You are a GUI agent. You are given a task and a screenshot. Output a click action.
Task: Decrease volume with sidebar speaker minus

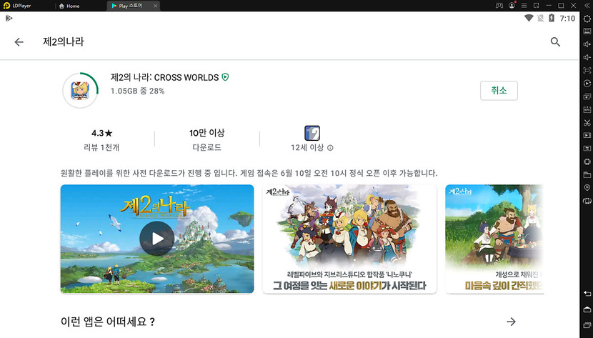(587, 57)
